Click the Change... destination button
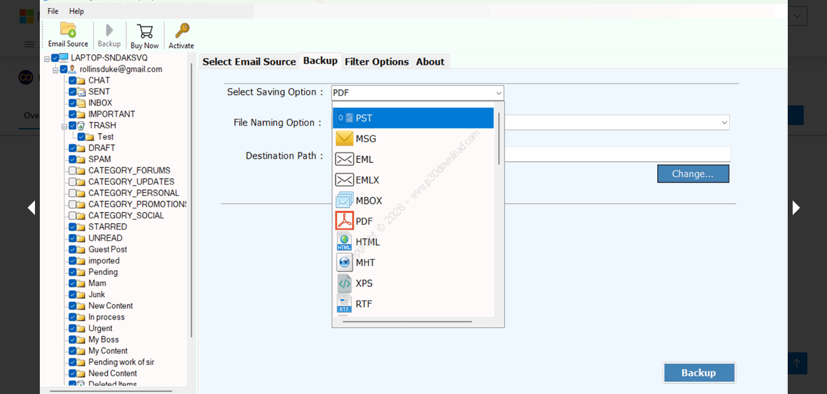Image resolution: width=827 pixels, height=394 pixels. pyautogui.click(x=693, y=174)
